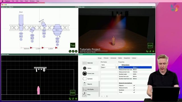The image size is (182, 102).
Task: Switch to the Design tab
Action: 100,58
